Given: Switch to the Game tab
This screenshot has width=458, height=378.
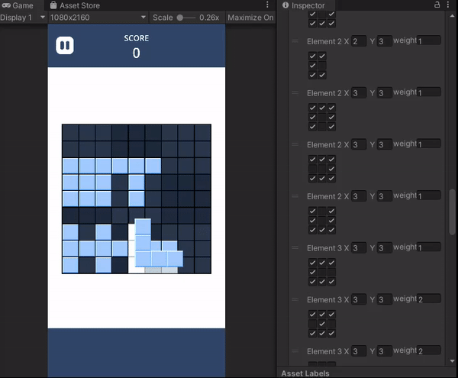Looking at the screenshot, I should [18, 5].
